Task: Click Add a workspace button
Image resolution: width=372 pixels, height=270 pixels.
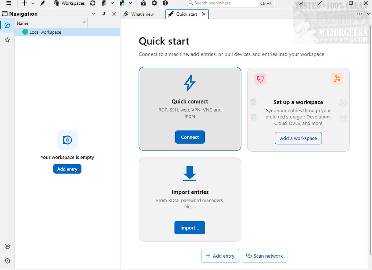Action: point(298,138)
